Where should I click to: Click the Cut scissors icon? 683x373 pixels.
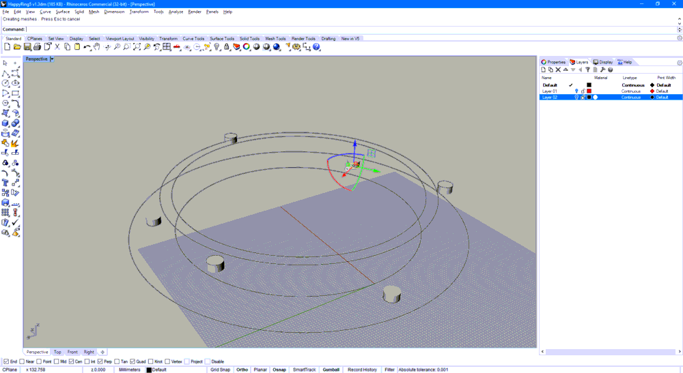[57, 47]
